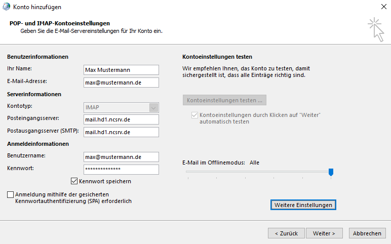Screen dimensions: 391x244
Task: Proceed with the Weiter button
Action: click(324, 233)
